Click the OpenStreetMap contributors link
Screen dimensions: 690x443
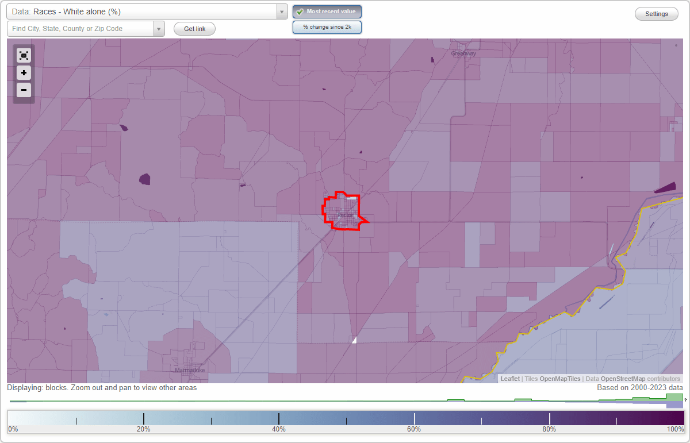coord(638,379)
